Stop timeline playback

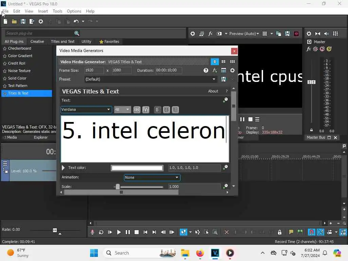coord(137,232)
